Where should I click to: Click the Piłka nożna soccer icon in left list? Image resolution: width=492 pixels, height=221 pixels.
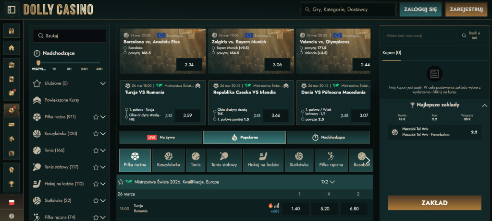[37, 117]
